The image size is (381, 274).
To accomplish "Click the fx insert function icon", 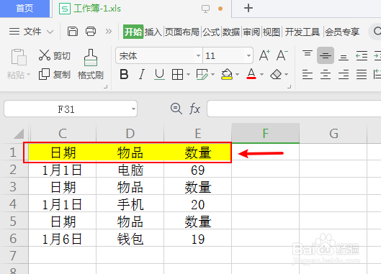I will pos(194,109).
